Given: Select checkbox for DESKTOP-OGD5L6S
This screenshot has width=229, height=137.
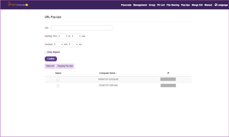Looking at the screenshot, I should (x=58, y=80).
